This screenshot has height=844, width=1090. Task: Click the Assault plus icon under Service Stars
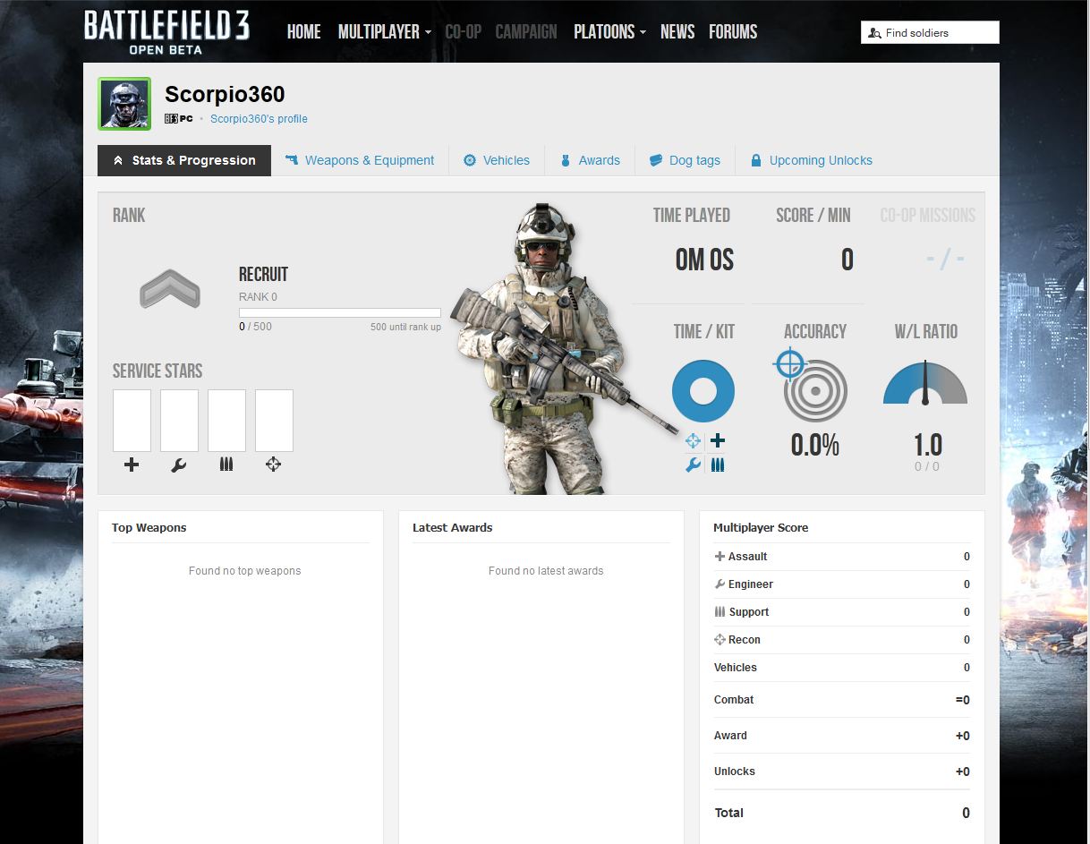[x=132, y=465]
